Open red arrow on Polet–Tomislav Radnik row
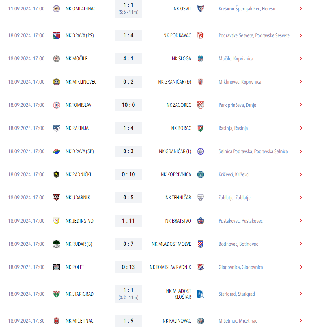310x328 pixels. [x=301, y=267]
